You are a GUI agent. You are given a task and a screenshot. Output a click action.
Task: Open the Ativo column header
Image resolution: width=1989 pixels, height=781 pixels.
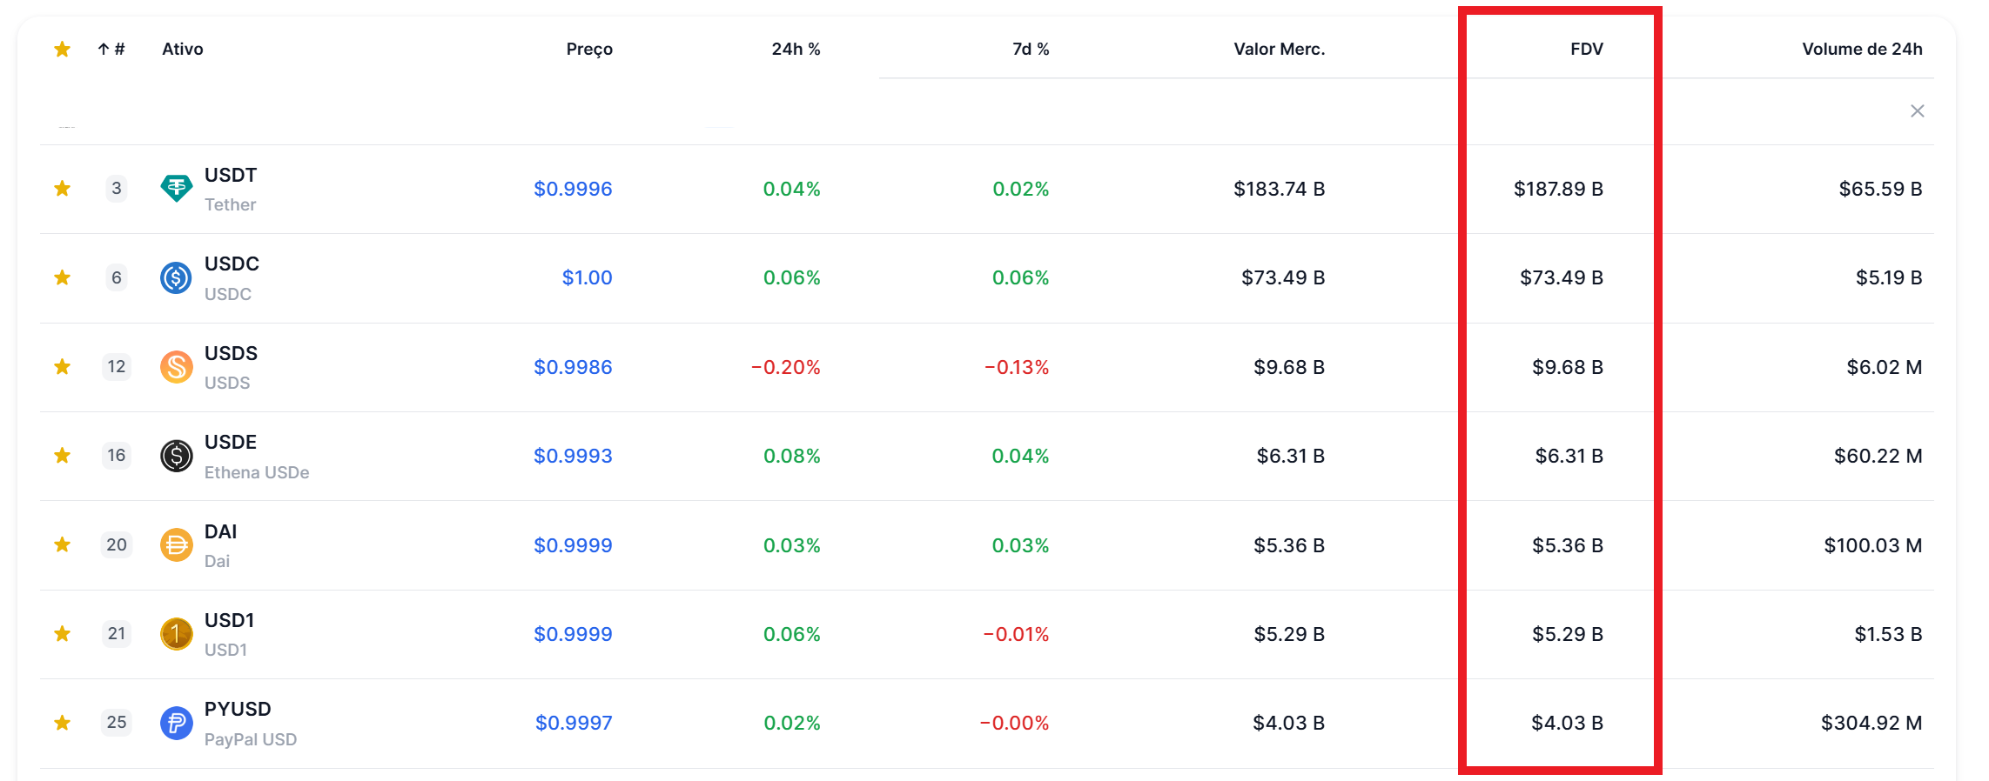(x=183, y=49)
